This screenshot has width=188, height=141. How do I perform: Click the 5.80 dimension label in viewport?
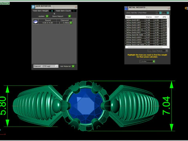click(x=3, y=106)
